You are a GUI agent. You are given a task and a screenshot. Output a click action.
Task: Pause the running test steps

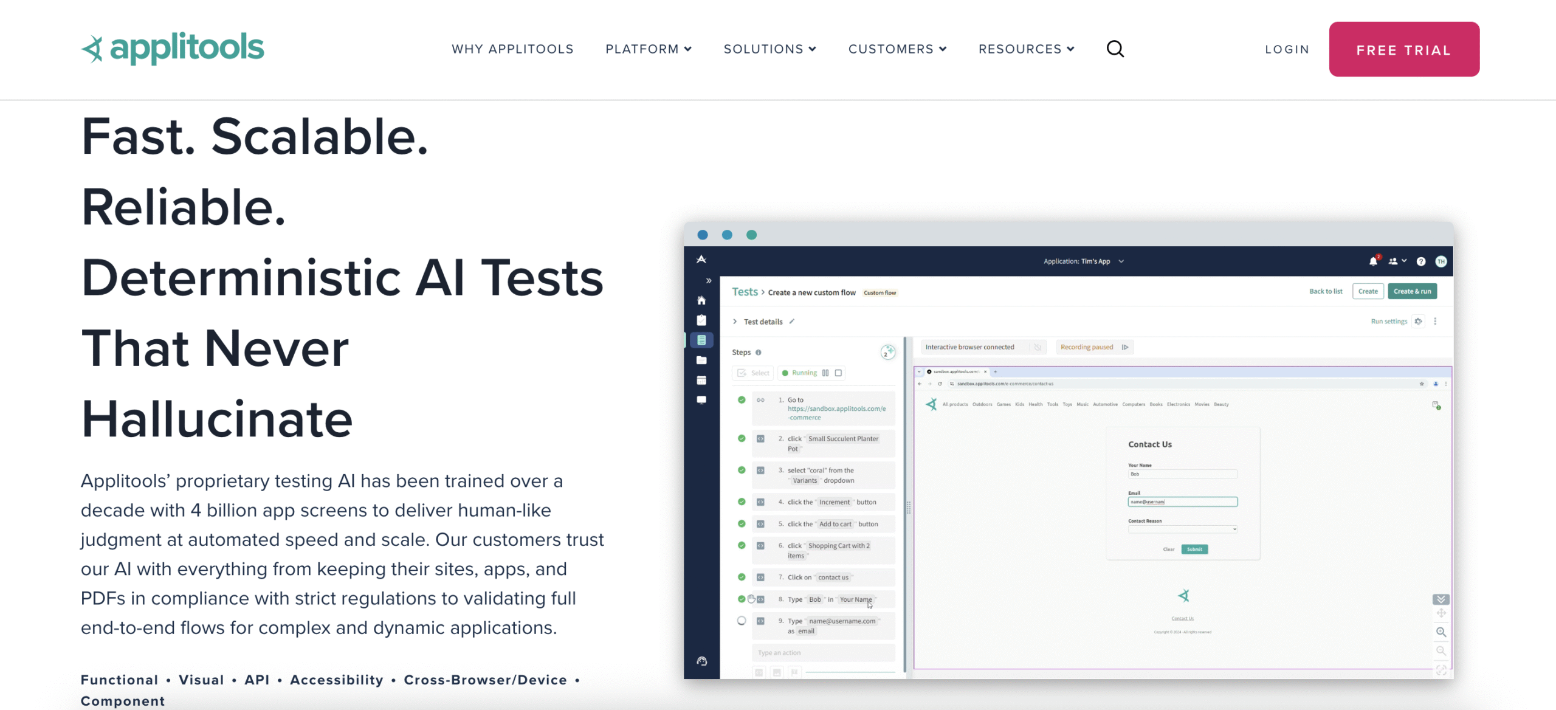(x=825, y=373)
